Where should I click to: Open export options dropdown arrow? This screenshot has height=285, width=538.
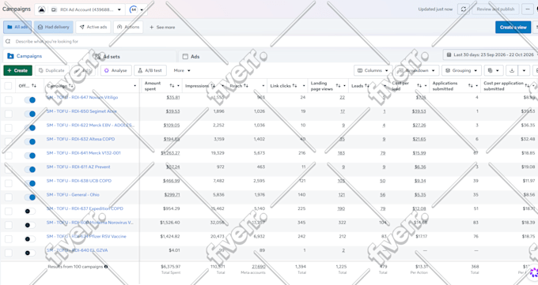coord(524,70)
